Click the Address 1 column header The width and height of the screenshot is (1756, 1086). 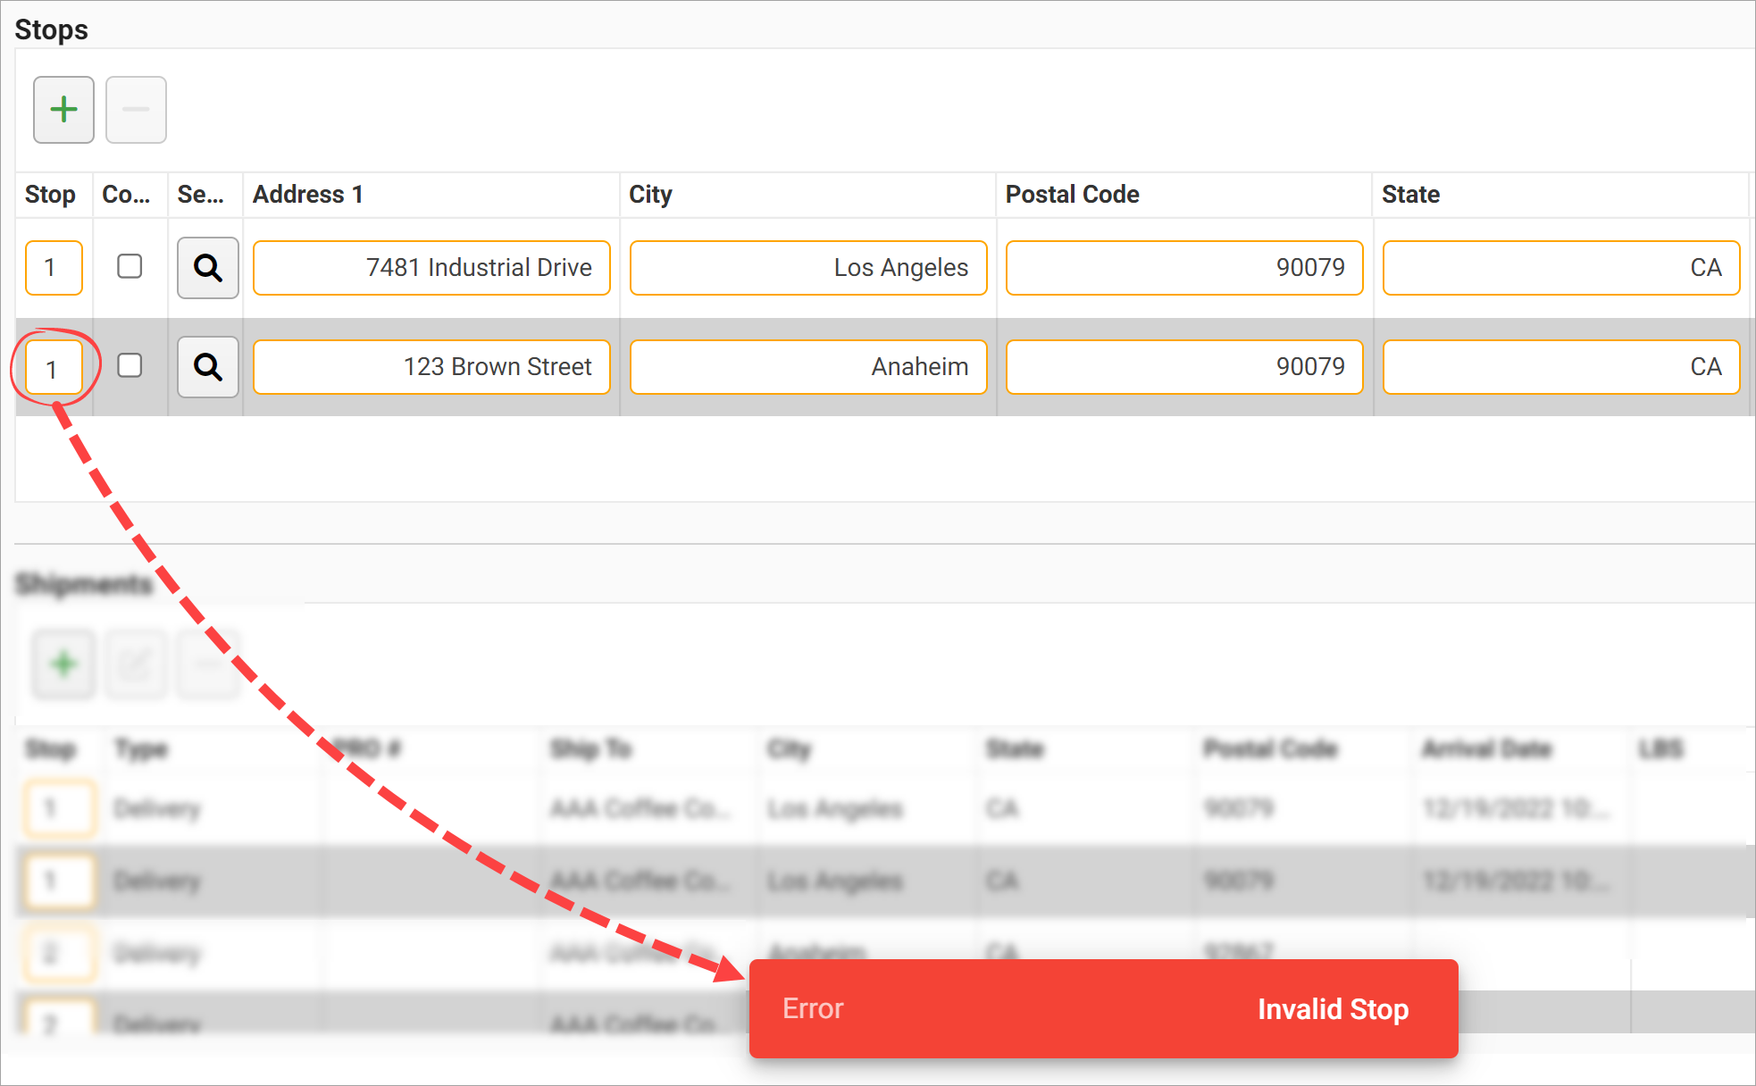[x=307, y=194]
